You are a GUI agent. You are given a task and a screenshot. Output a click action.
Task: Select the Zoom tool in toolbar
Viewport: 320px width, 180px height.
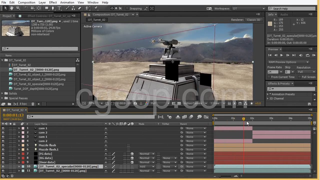pyautogui.click(x=18, y=8)
